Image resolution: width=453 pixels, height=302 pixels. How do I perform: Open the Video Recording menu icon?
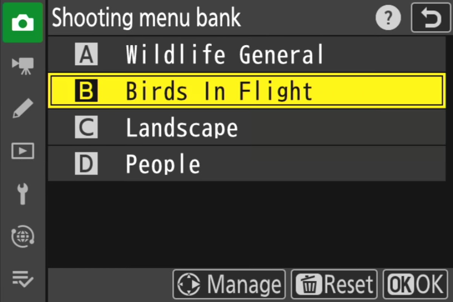click(x=23, y=66)
